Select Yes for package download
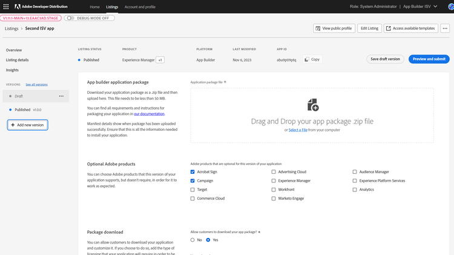 [208, 240]
